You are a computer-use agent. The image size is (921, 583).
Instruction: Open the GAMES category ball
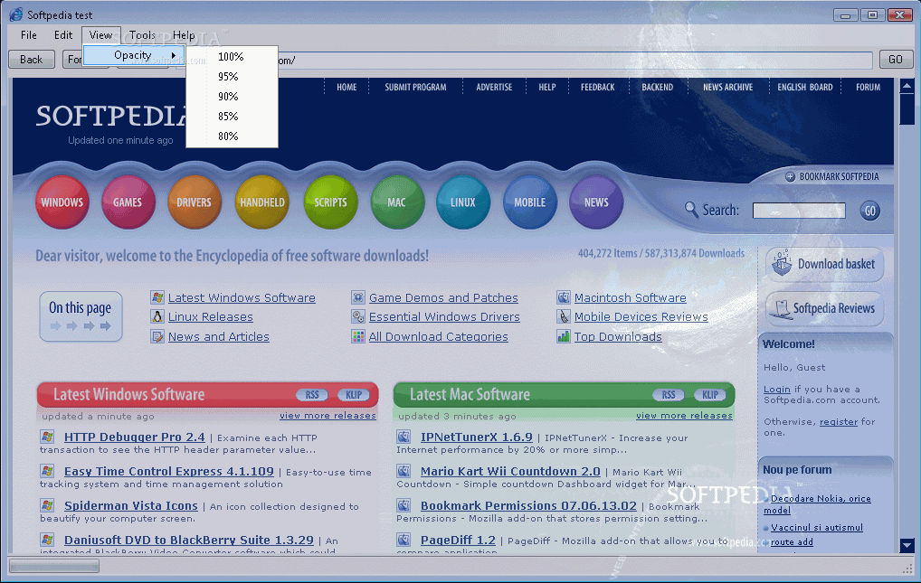[x=128, y=202]
